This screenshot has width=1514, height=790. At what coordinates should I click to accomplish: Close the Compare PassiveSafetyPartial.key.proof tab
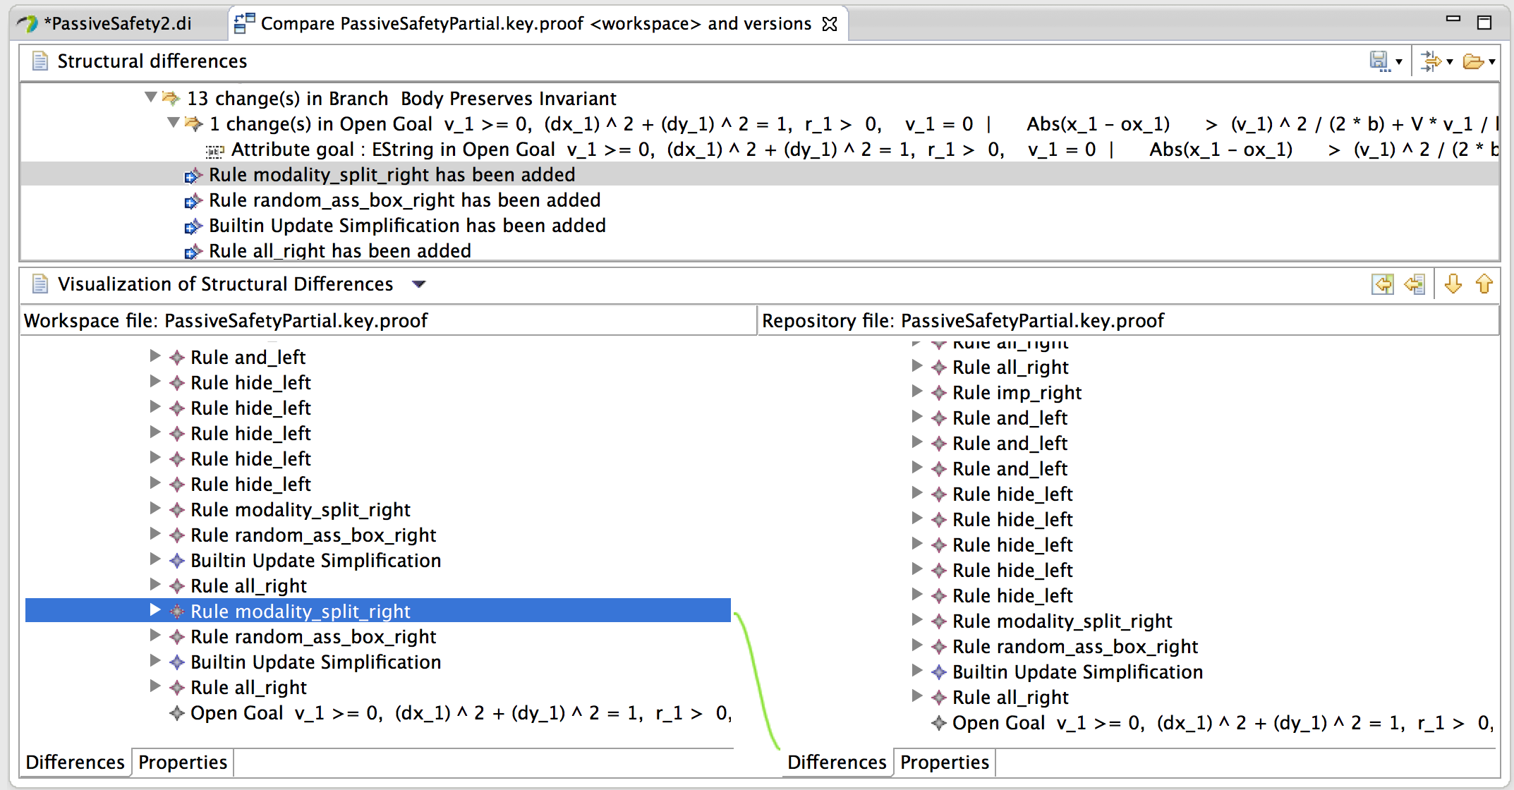pos(830,24)
